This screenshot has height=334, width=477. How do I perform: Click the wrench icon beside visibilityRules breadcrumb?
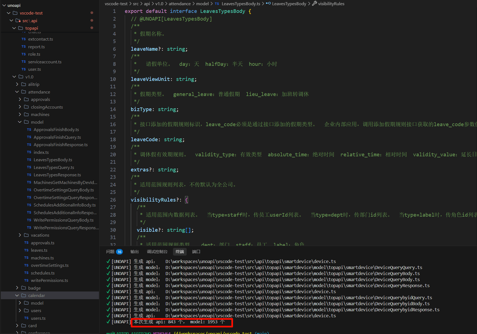click(314, 4)
